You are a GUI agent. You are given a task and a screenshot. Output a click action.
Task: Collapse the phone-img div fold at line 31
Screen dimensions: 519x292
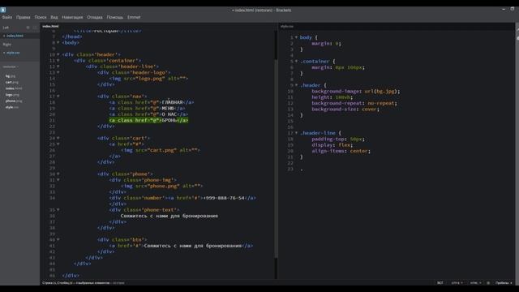coord(58,180)
